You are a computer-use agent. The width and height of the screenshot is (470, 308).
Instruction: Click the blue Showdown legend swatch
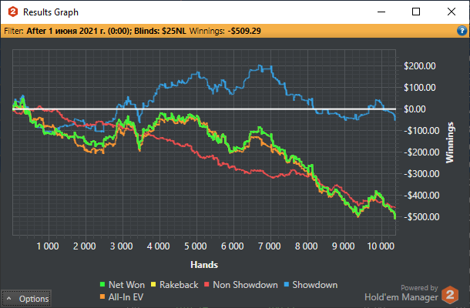pyautogui.click(x=287, y=284)
